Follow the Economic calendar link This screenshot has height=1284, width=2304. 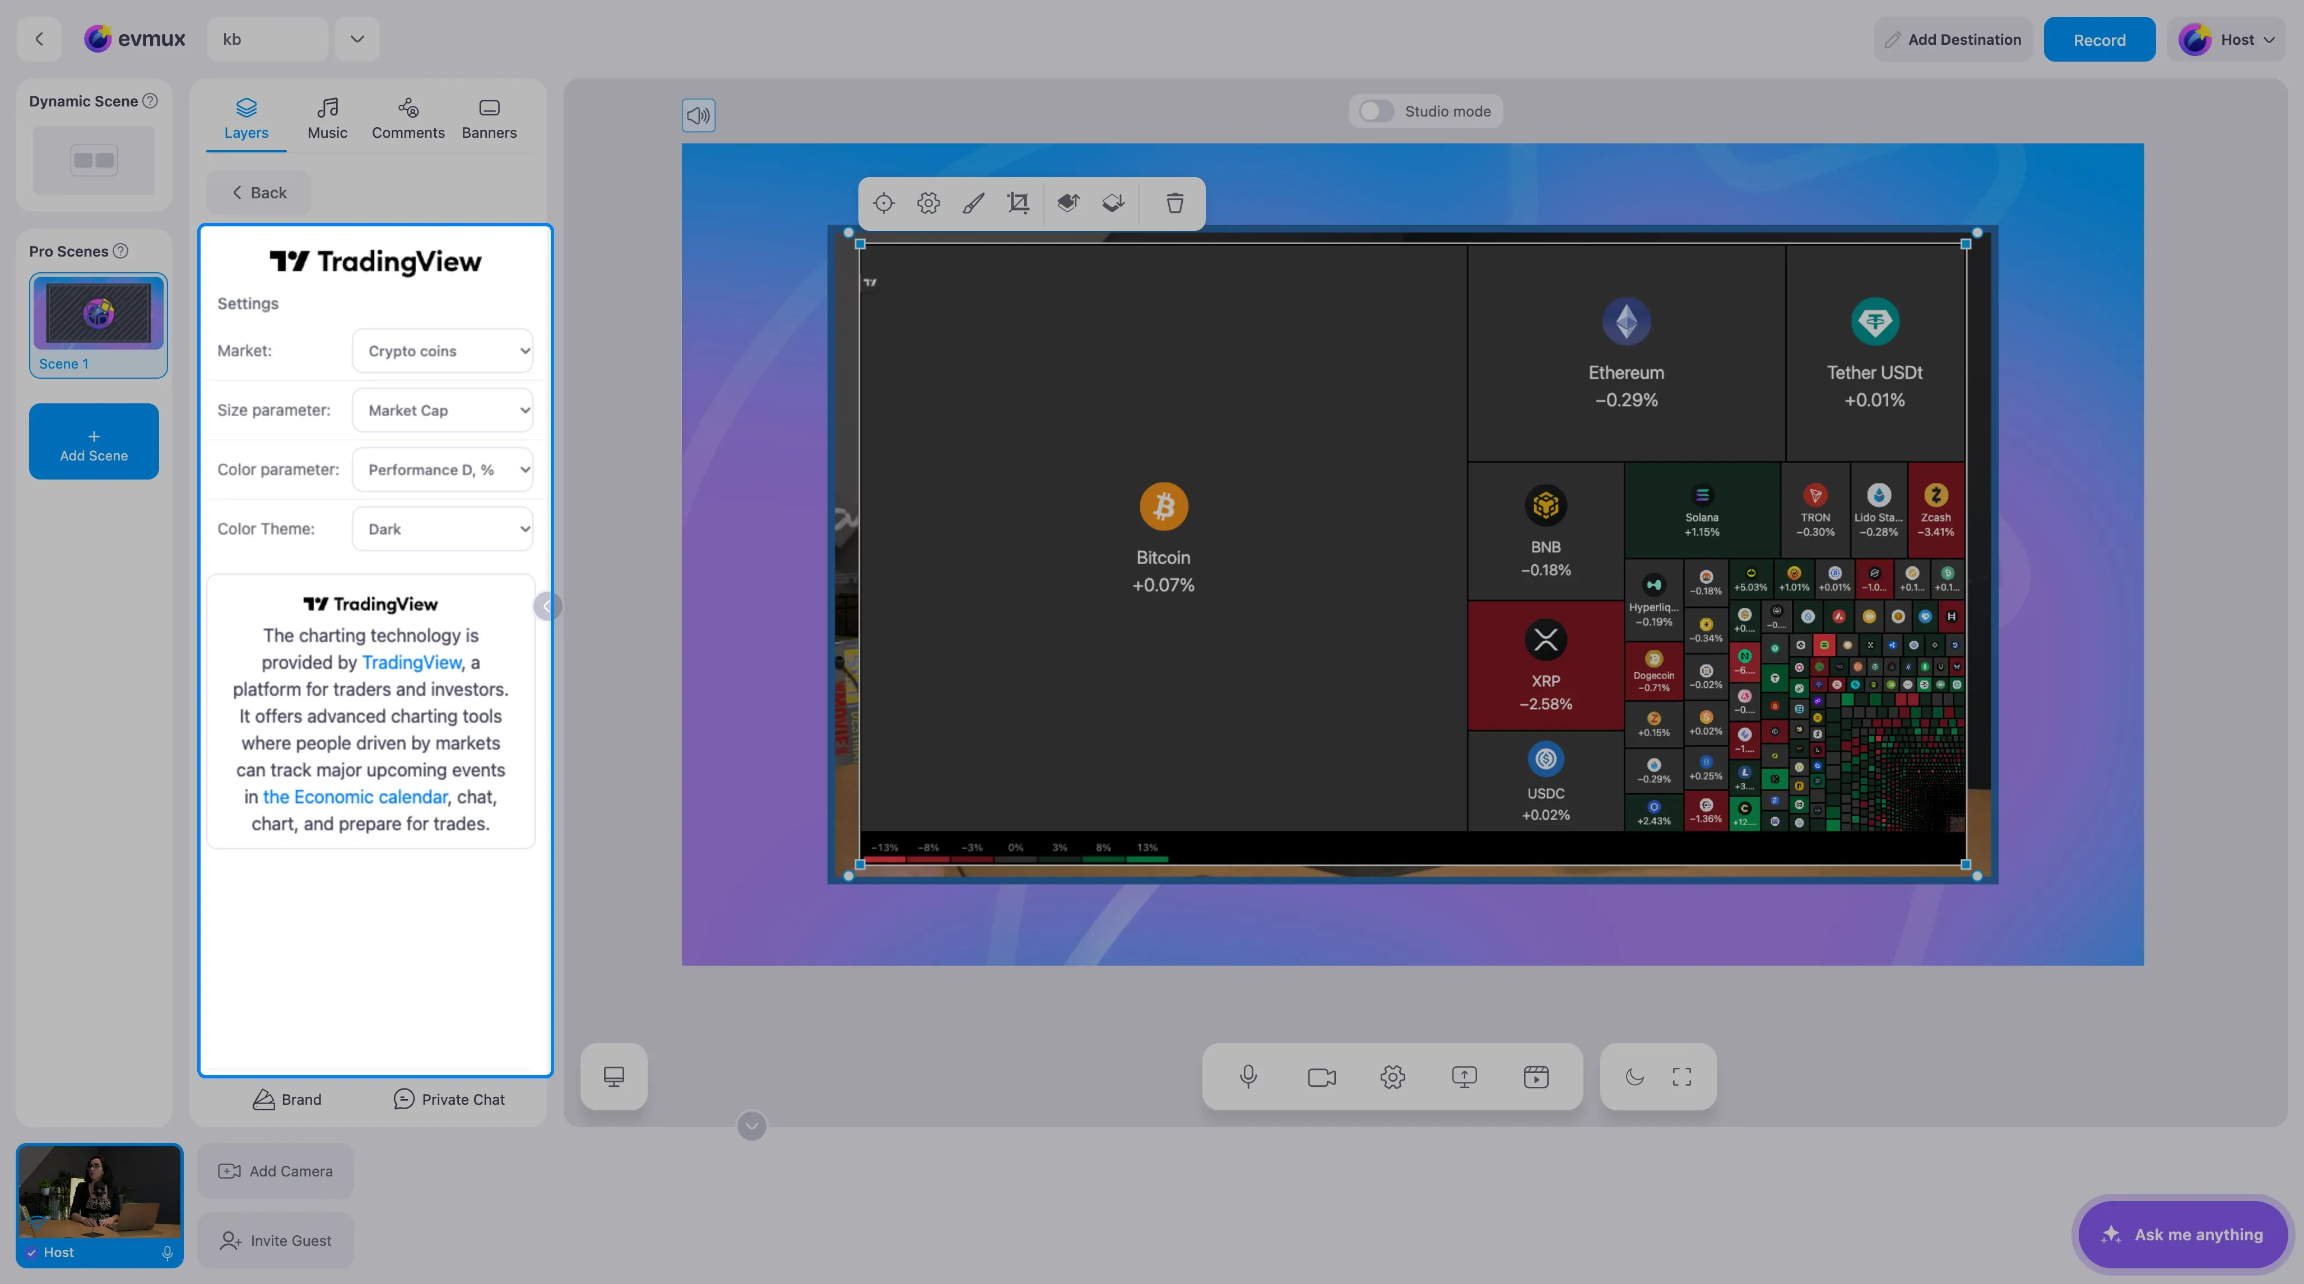point(355,797)
